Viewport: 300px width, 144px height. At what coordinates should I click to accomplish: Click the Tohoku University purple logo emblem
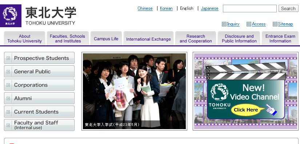[x=11, y=16]
